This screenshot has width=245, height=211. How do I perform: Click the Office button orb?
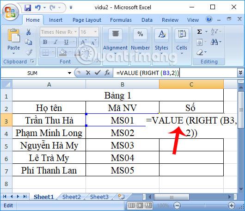(x=11, y=12)
